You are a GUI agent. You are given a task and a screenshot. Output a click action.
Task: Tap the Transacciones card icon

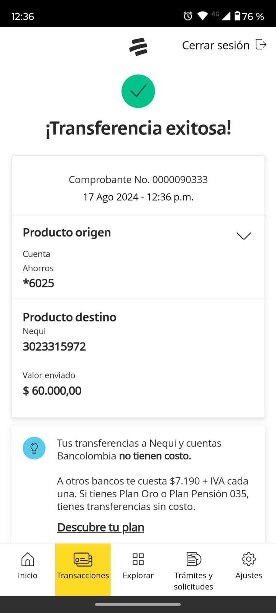[83, 559]
